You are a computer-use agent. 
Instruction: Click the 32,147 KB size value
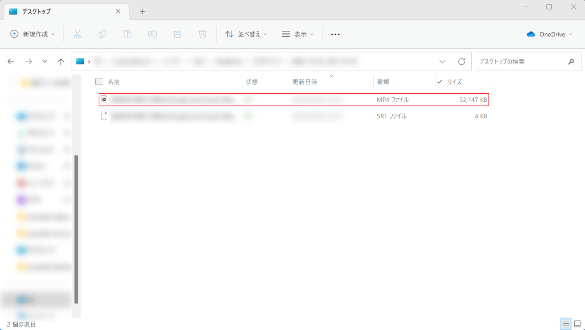coord(473,99)
